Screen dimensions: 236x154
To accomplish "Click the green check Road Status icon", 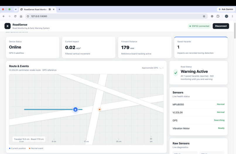I will coord(176,73).
